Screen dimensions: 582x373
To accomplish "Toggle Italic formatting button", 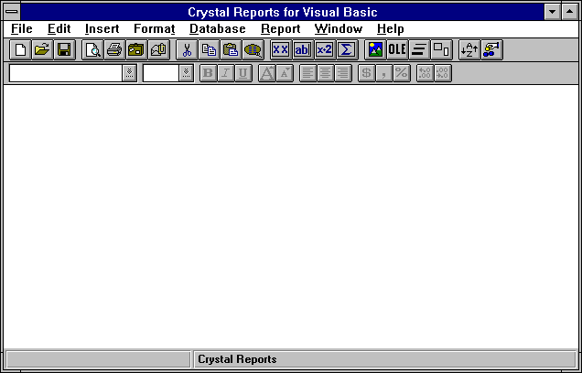I will (225, 74).
